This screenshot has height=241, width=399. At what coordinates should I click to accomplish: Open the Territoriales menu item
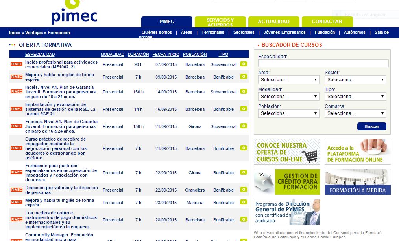(213, 32)
